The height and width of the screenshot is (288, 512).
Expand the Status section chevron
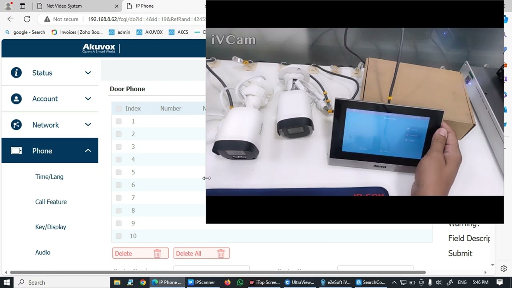pyautogui.click(x=88, y=73)
